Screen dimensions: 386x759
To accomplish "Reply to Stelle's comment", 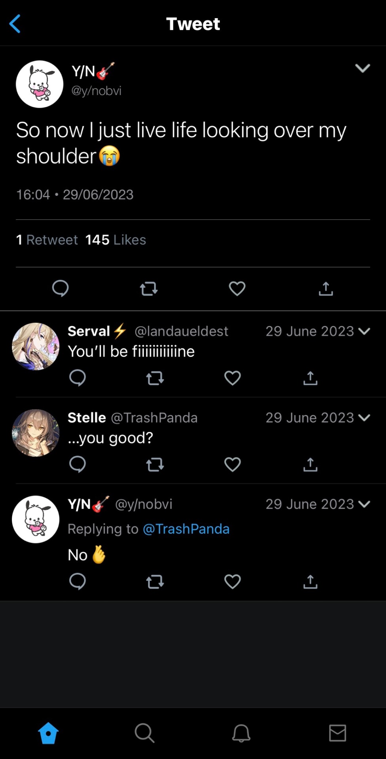I will click(x=78, y=464).
